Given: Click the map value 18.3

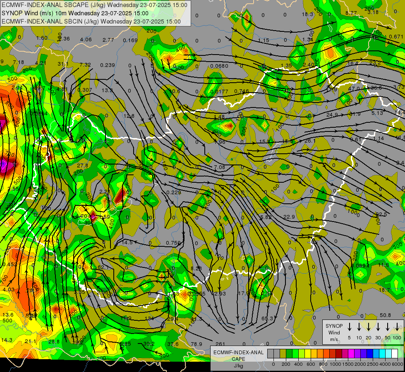Looking at the screenshot, I should [307, 14].
